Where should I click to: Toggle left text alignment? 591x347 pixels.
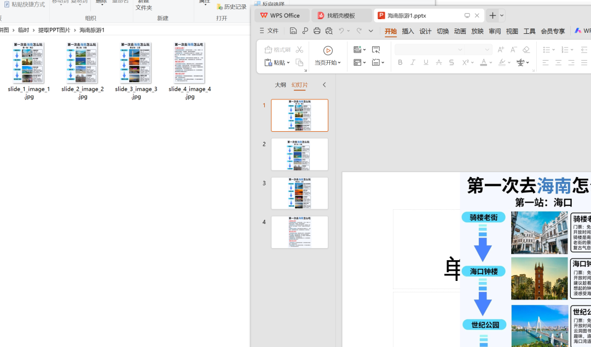point(546,62)
